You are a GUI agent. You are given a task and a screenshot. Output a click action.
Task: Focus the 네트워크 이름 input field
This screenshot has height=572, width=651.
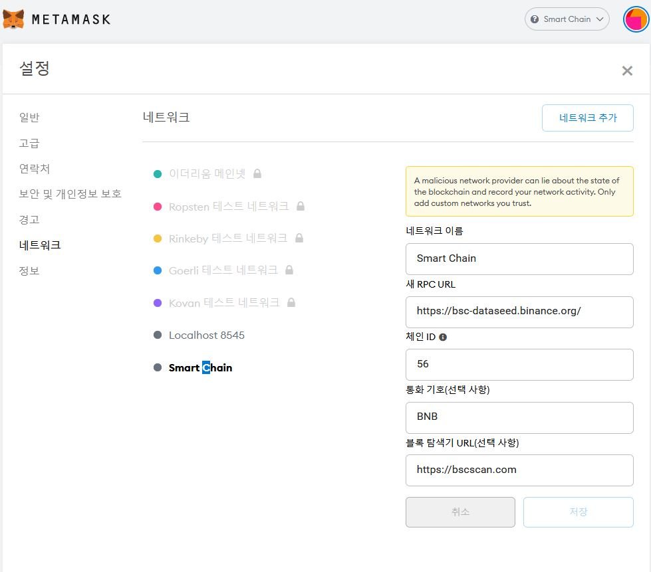[x=519, y=259]
